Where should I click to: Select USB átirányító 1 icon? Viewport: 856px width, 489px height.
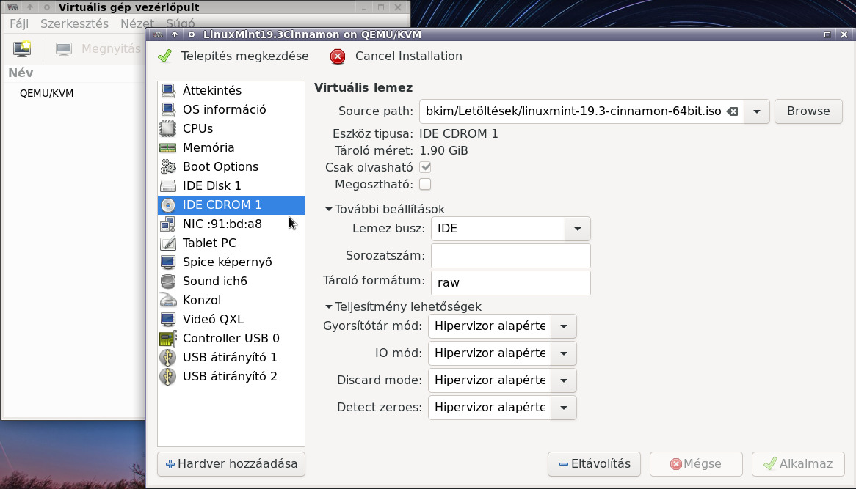click(168, 358)
